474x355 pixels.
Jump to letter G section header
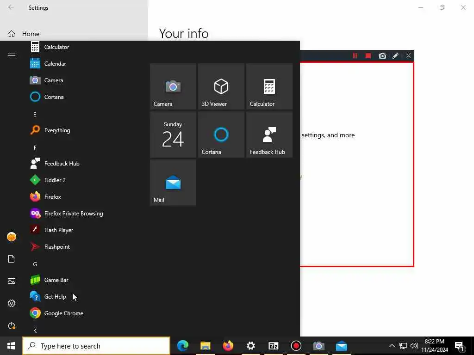tap(35, 264)
